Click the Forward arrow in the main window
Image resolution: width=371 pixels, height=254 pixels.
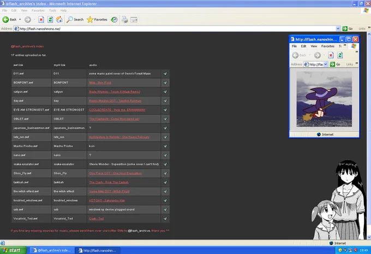[28, 20]
